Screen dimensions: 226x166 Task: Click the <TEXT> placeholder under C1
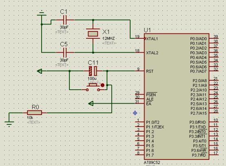tap(62, 32)
